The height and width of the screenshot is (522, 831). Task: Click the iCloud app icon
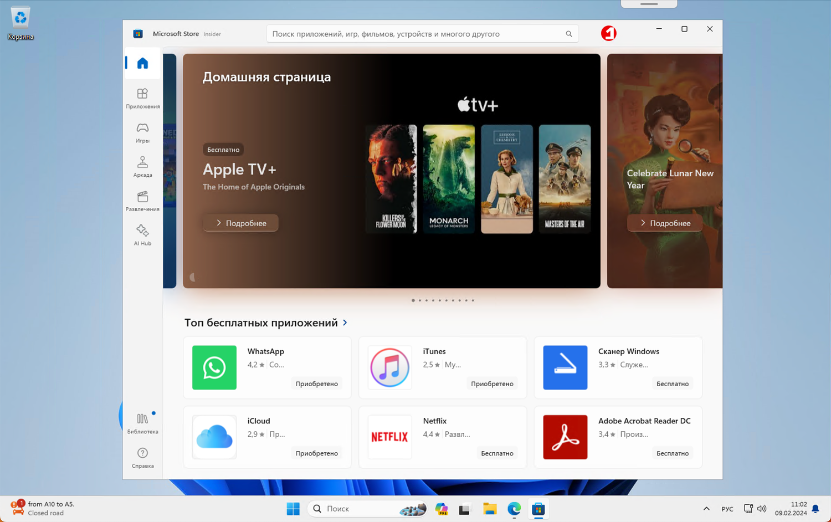tap(214, 437)
